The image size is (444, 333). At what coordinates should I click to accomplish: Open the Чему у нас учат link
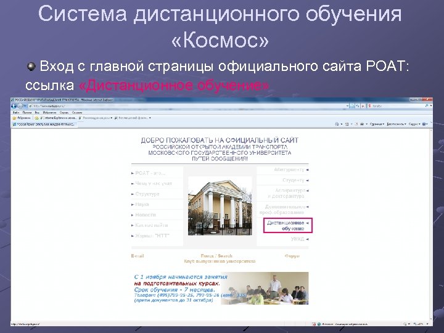tap(154, 184)
